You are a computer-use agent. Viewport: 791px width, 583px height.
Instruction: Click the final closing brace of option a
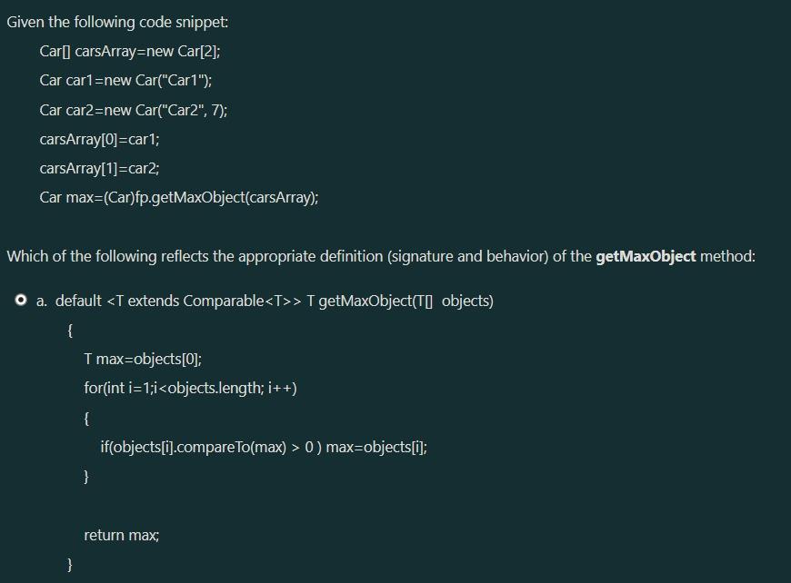point(68,564)
